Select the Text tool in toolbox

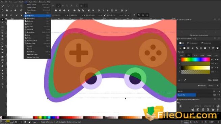click(x=2, y=52)
